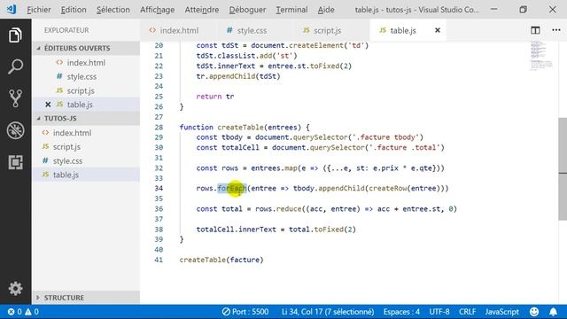Open style.css in TUTOS-JS folder
Image resolution: width=567 pixels, height=319 pixels.
tap(86, 161)
